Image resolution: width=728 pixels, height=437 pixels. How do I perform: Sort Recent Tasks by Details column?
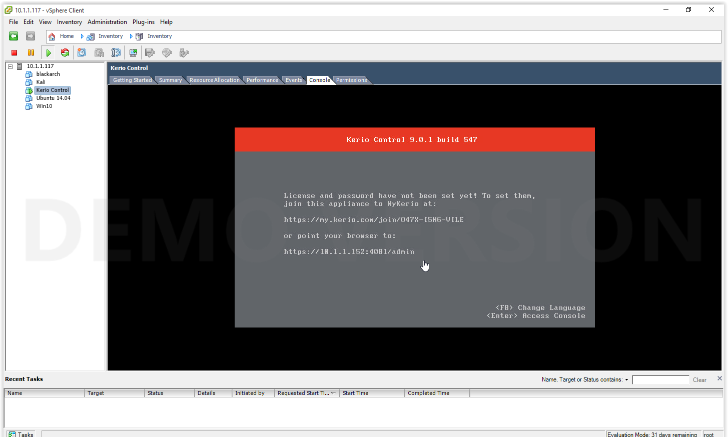tap(213, 393)
